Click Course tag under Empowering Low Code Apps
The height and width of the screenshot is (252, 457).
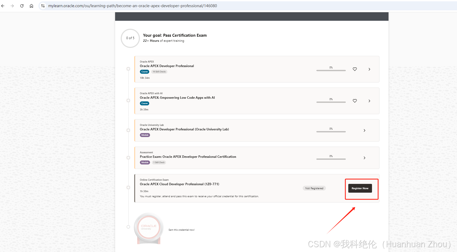[x=144, y=103]
